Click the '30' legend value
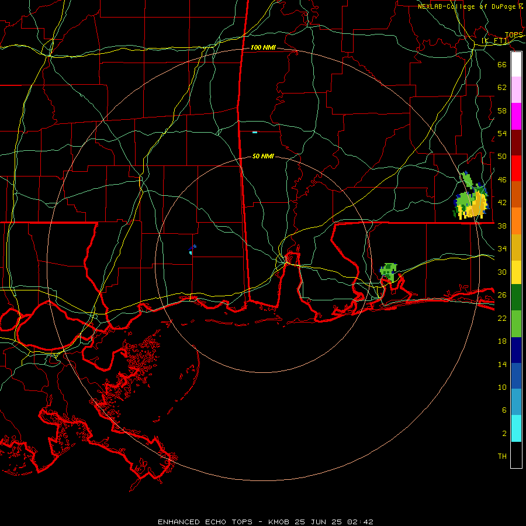 click(x=502, y=272)
